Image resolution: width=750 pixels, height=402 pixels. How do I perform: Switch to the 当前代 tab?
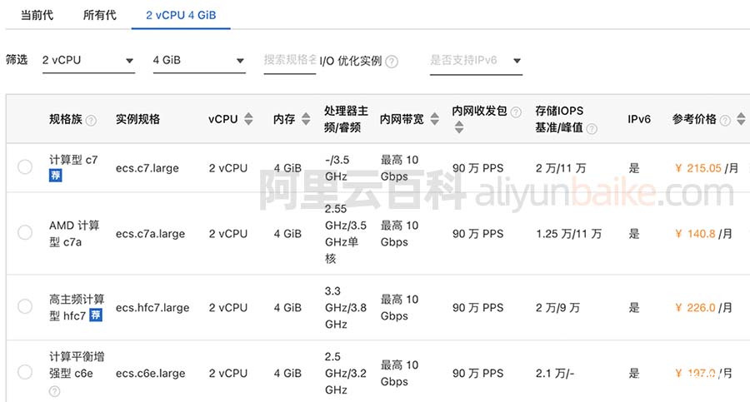coord(37,15)
